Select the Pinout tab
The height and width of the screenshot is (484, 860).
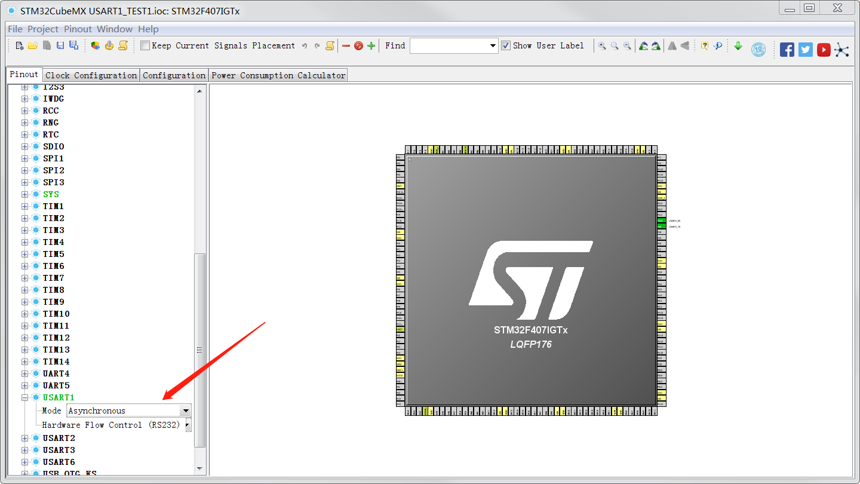(24, 74)
